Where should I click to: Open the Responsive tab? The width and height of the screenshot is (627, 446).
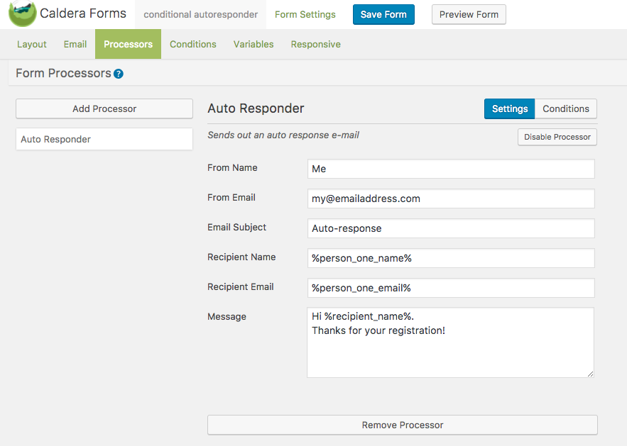click(315, 44)
